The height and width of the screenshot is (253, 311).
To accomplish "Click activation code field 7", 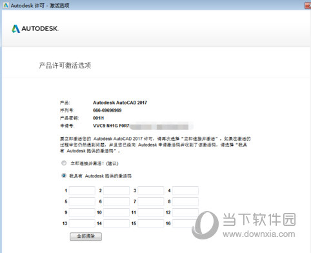I will pos(151,201).
